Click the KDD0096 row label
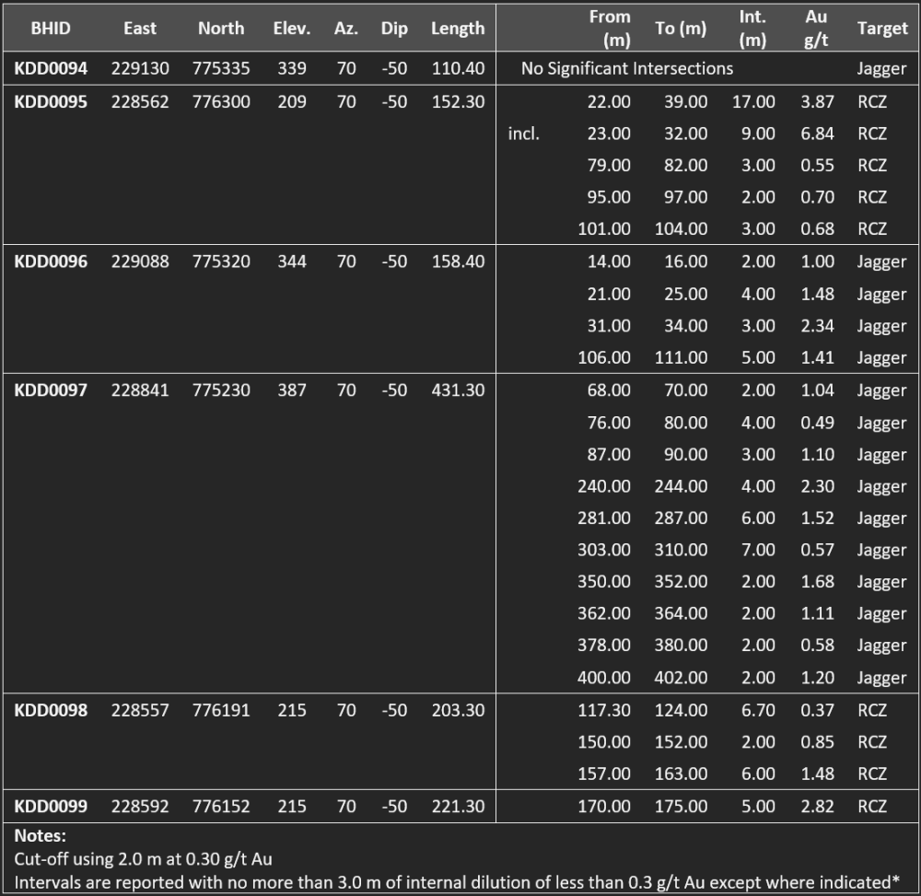 (x=51, y=262)
